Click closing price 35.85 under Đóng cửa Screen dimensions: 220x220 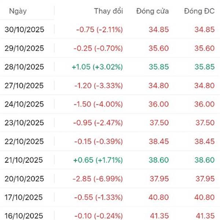[159, 67]
